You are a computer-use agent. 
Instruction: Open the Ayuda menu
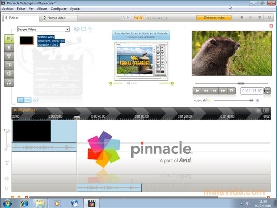[74, 9]
